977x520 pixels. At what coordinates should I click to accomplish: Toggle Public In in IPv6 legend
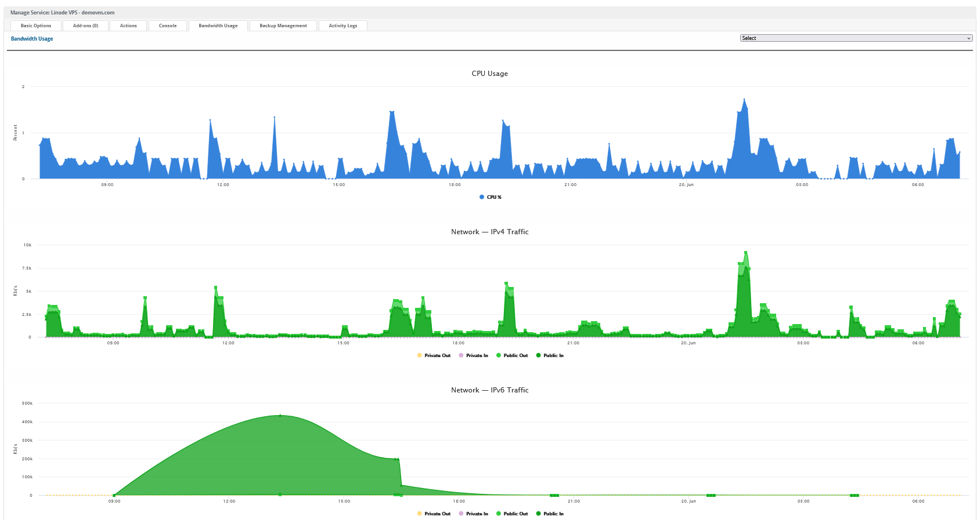pos(550,514)
